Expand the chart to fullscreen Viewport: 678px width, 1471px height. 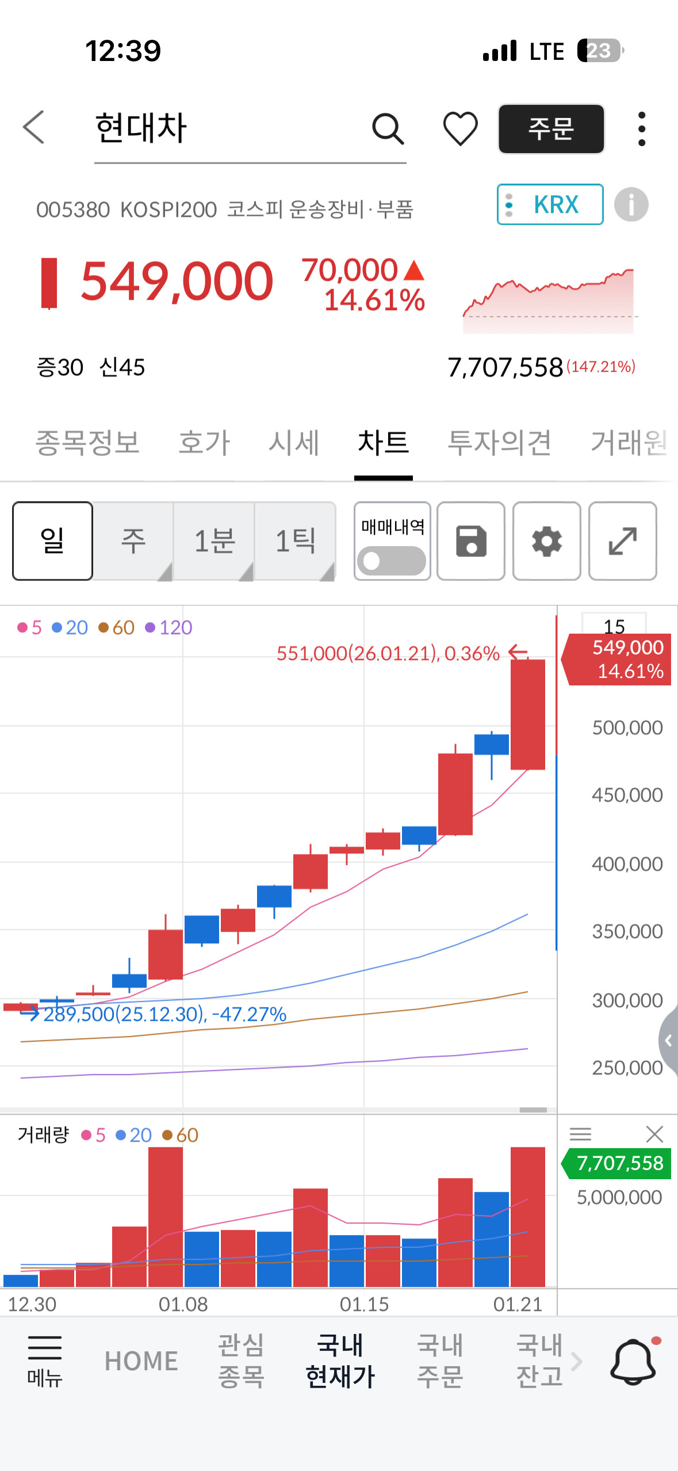pyautogui.click(x=623, y=541)
